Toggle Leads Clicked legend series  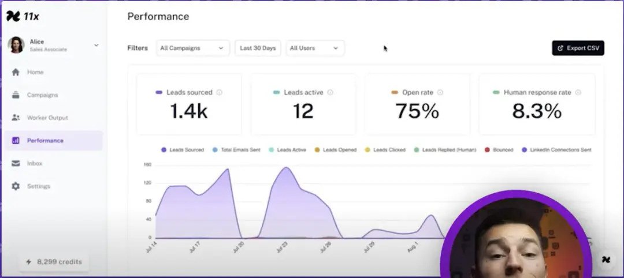pos(385,150)
